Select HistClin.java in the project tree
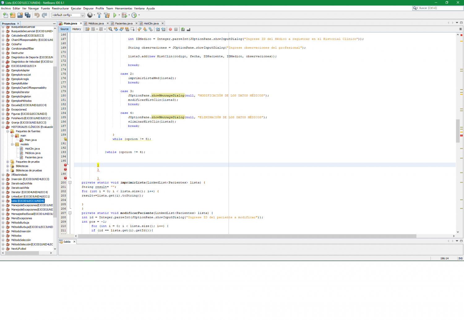Image resolution: width=464 pixels, height=320 pixels. click(32, 149)
